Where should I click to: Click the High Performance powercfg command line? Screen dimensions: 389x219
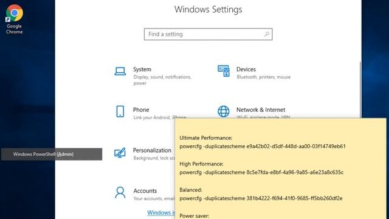point(261,172)
